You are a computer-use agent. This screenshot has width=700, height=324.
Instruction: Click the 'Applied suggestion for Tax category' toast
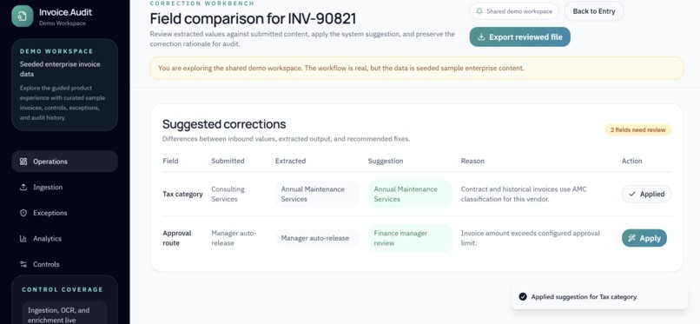[599, 297]
